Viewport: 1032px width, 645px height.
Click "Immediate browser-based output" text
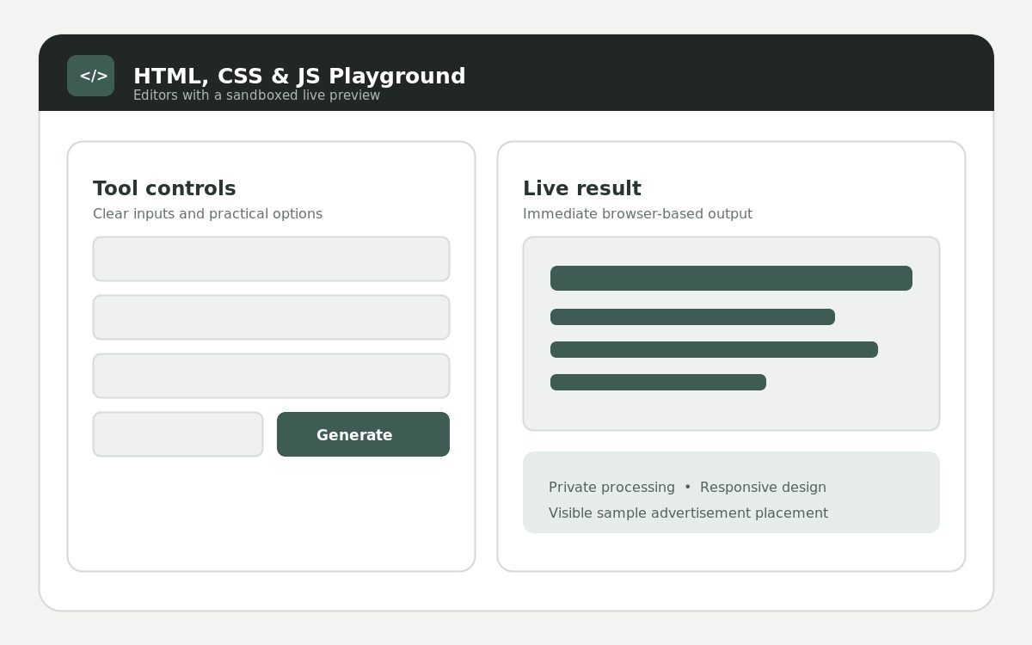tap(637, 213)
